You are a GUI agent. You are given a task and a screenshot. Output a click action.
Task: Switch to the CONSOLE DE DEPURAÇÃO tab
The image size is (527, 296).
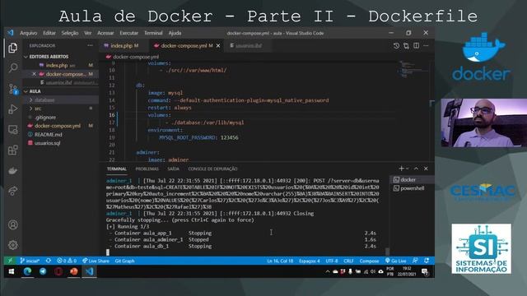pyautogui.click(x=212, y=169)
